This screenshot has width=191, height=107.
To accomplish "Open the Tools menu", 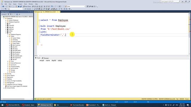I will (25, 4).
